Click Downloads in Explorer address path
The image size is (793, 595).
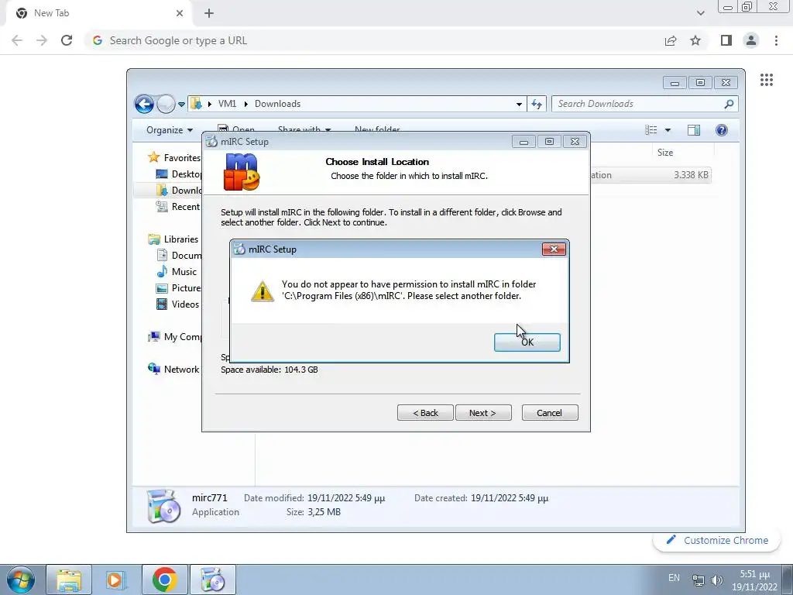click(x=278, y=104)
